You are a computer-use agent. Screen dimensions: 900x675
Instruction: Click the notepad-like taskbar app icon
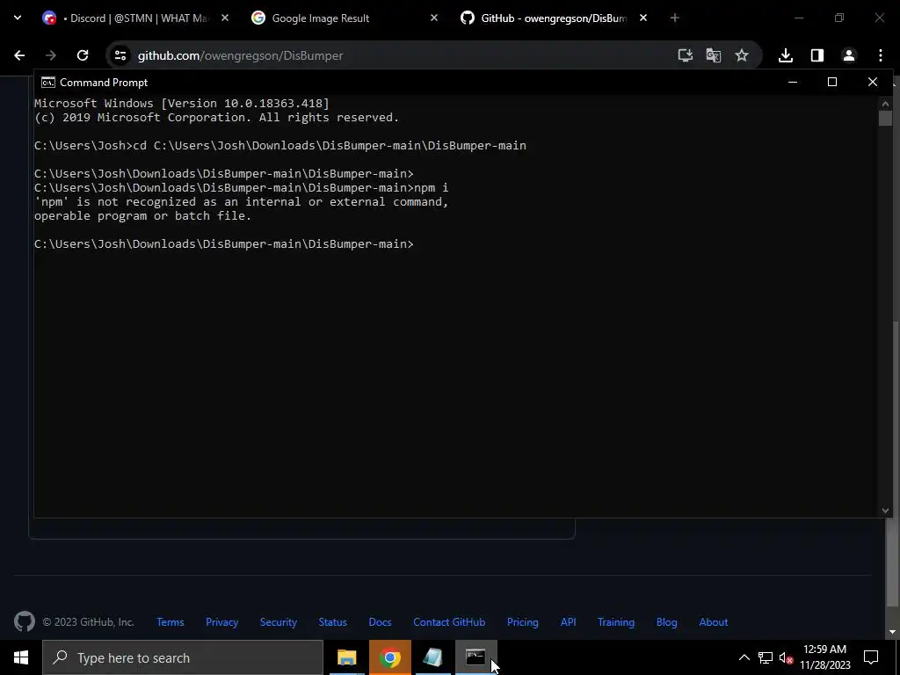(432, 657)
